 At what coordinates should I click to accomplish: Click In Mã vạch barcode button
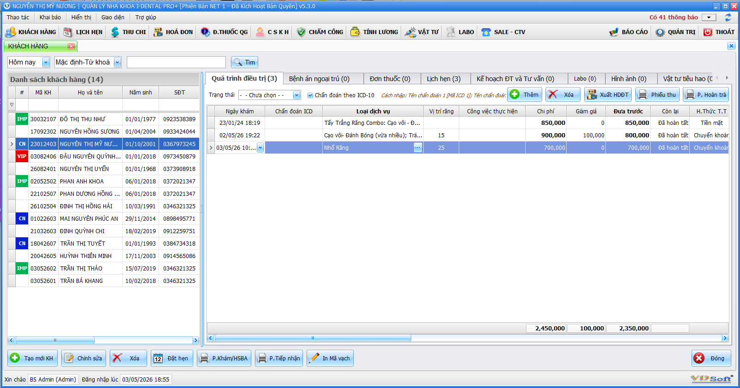329,358
